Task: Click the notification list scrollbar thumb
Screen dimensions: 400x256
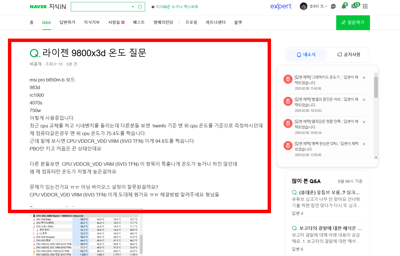Action: (x=376, y=87)
